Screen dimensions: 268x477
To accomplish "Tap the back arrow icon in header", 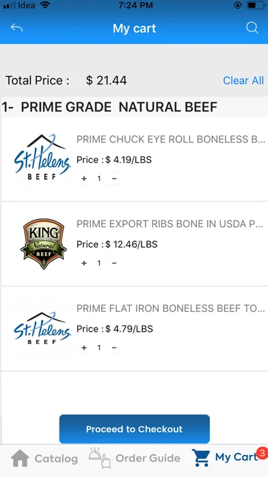I will tap(16, 28).
